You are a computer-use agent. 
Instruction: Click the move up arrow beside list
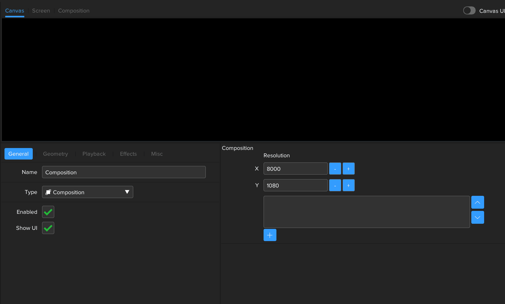click(x=477, y=202)
